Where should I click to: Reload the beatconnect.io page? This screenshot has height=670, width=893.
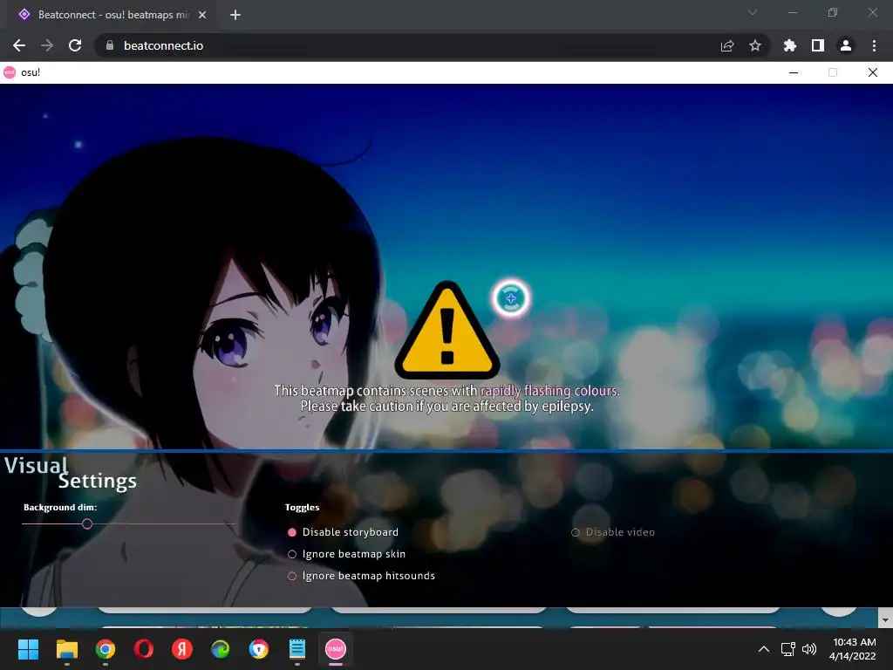[x=75, y=45]
